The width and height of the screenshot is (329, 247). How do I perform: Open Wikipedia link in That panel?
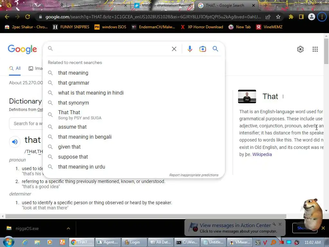click(x=262, y=154)
